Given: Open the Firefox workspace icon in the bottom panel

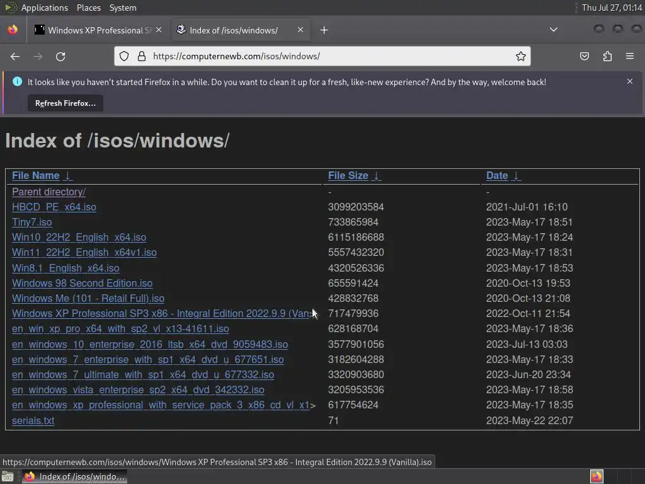Looking at the screenshot, I should pos(596,476).
